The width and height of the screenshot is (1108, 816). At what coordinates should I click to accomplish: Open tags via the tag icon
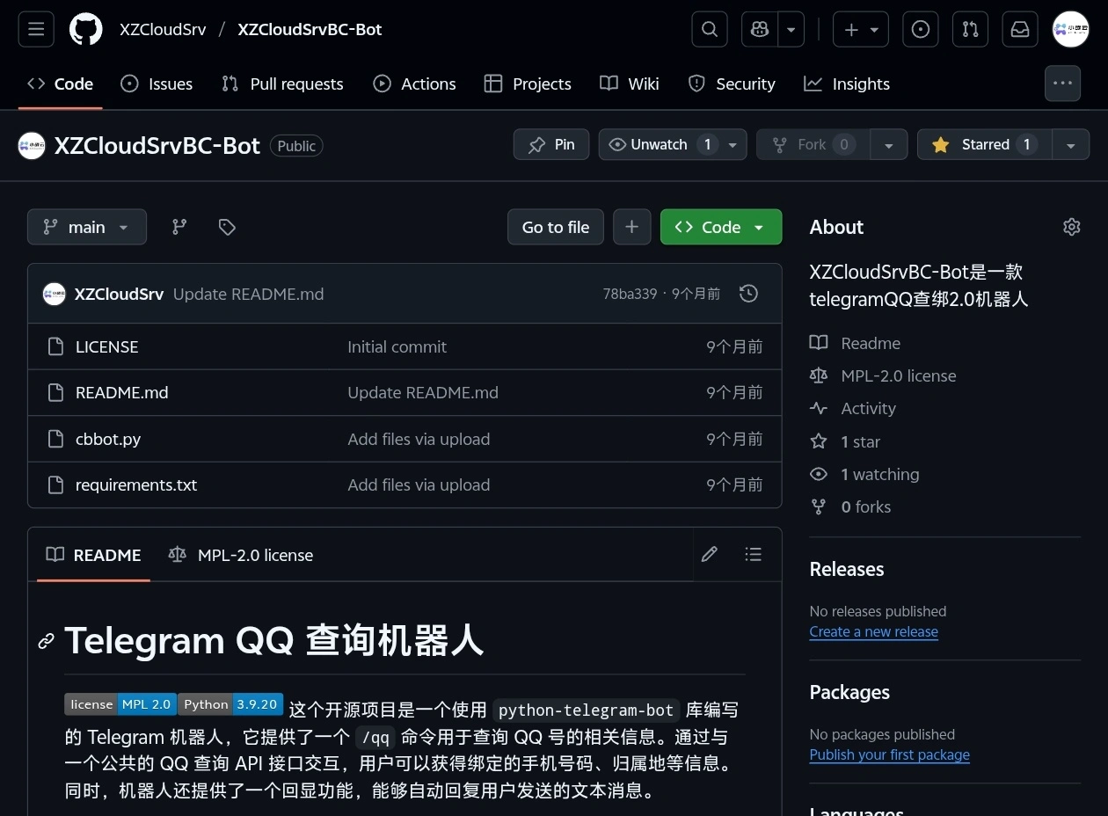pos(226,227)
